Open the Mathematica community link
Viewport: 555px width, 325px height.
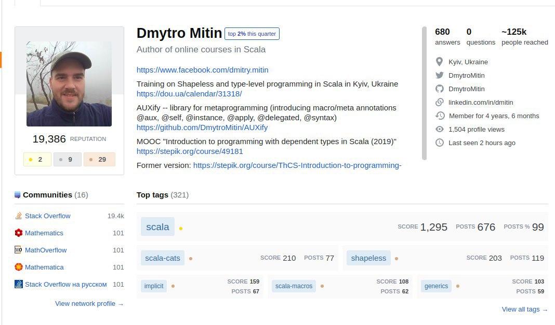click(x=44, y=267)
